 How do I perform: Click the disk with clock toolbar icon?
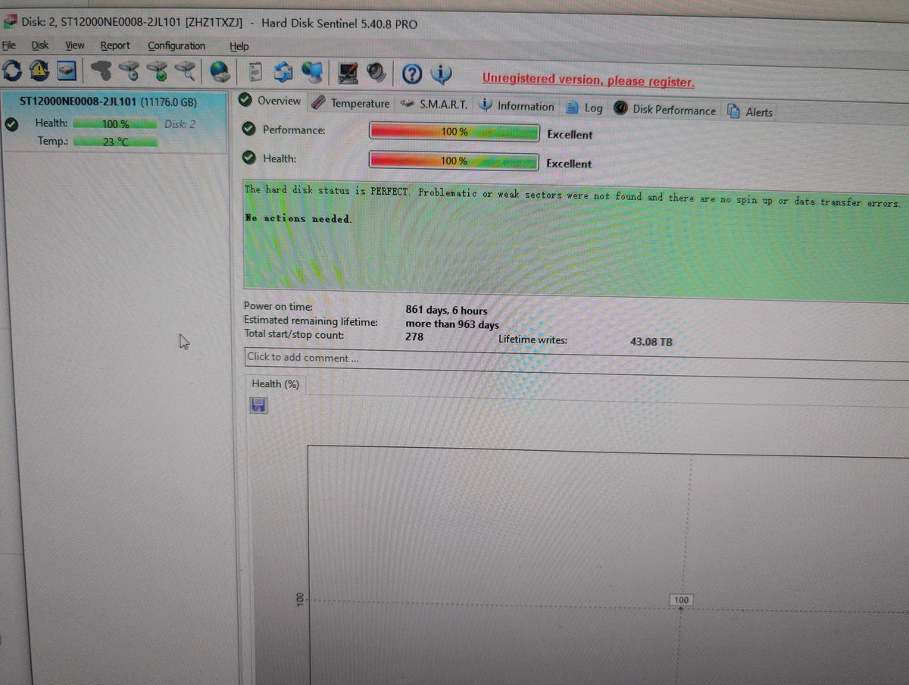pyautogui.click(x=130, y=70)
